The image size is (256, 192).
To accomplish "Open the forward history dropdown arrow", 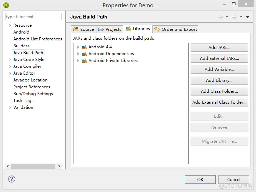I will click(241, 17).
